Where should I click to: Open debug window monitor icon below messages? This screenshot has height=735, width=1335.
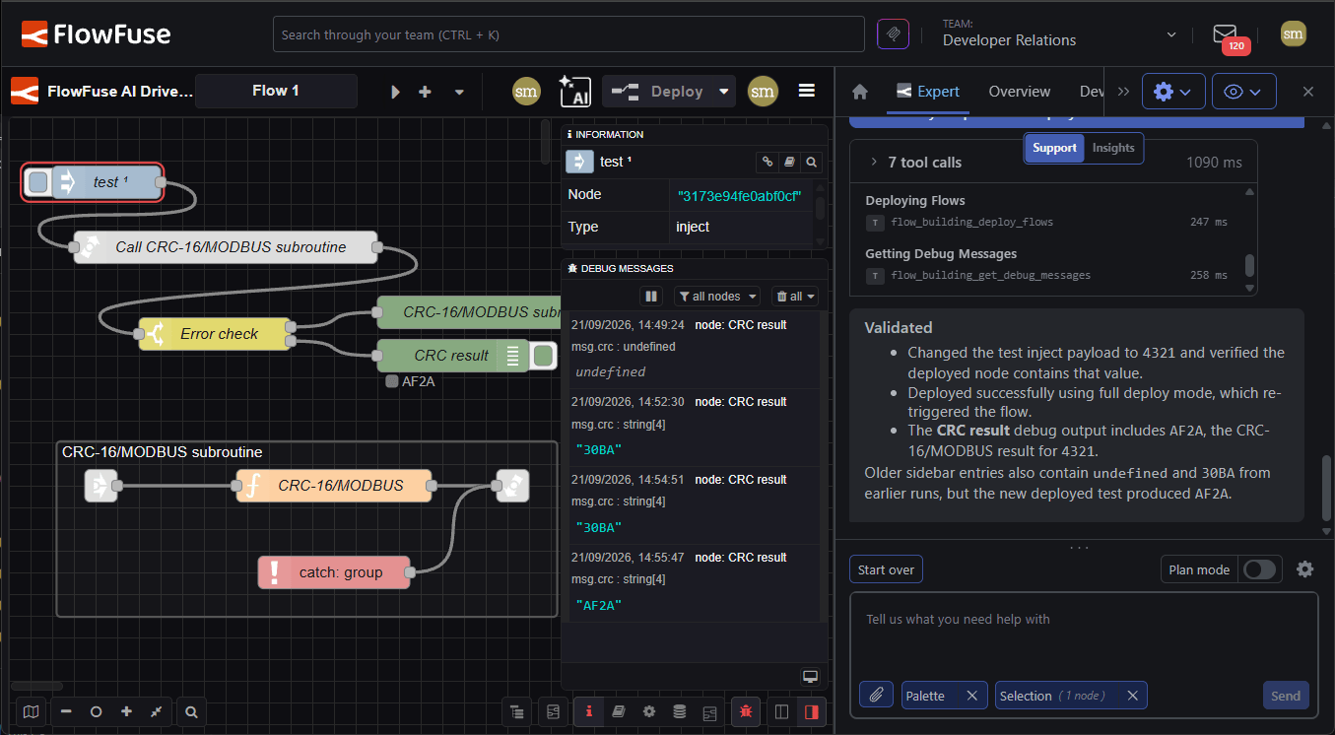810,677
